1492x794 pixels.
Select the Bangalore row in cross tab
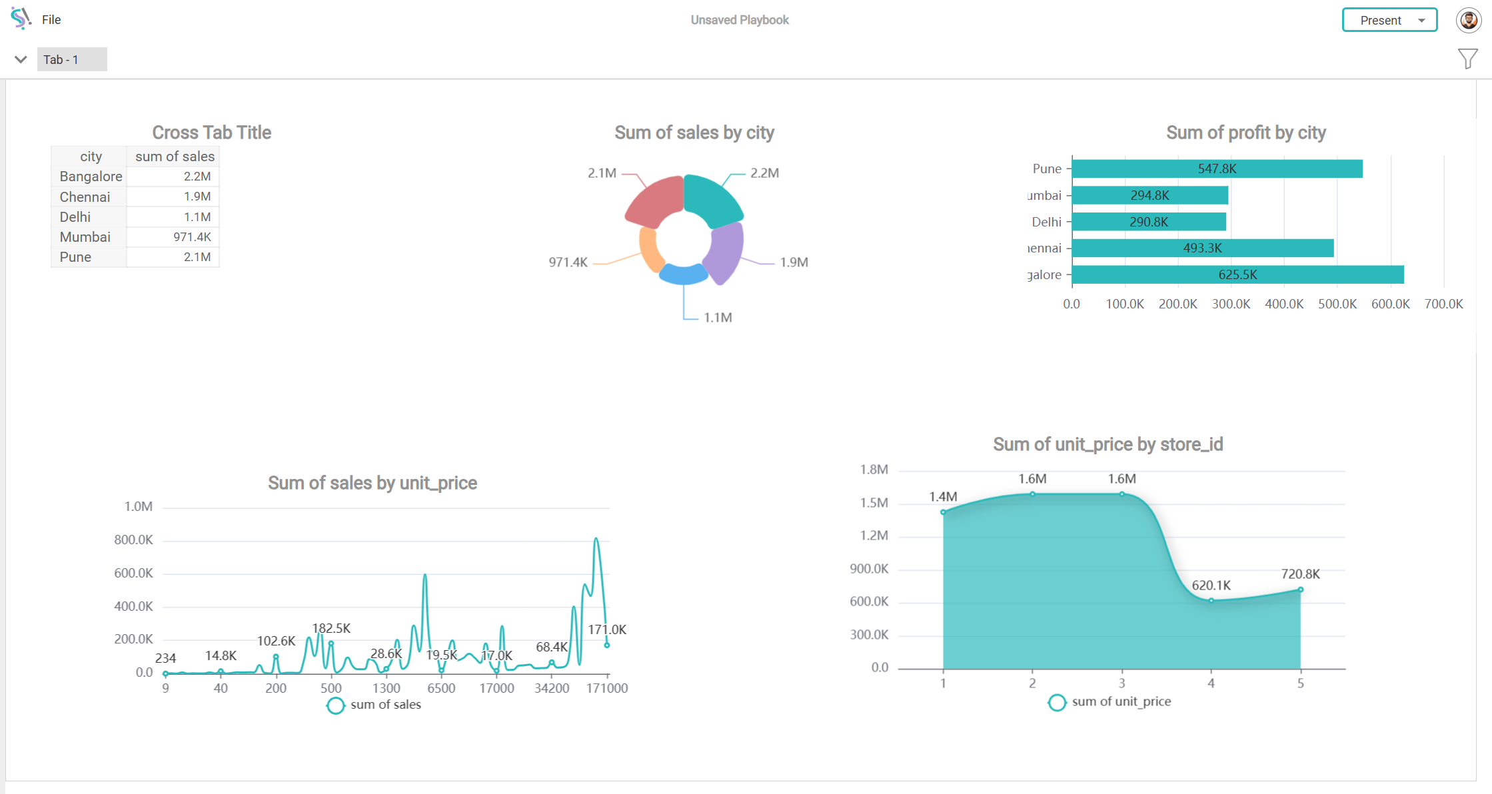coord(91,177)
